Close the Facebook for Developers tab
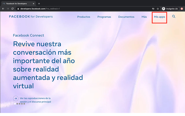The height and width of the screenshot is (116, 185). click(x=34, y=4)
